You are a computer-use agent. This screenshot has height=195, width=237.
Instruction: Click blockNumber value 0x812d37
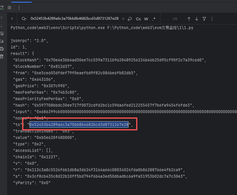coord(61,67)
